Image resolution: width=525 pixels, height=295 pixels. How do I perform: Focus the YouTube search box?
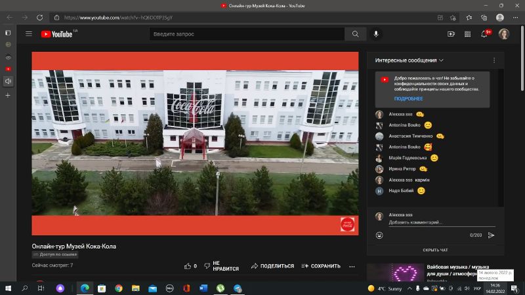(247, 34)
